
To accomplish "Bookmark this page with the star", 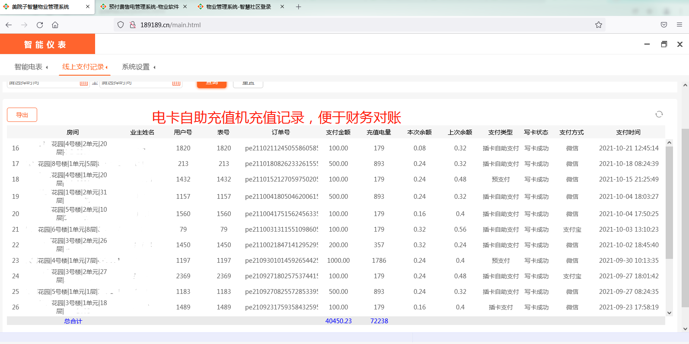I will point(599,25).
